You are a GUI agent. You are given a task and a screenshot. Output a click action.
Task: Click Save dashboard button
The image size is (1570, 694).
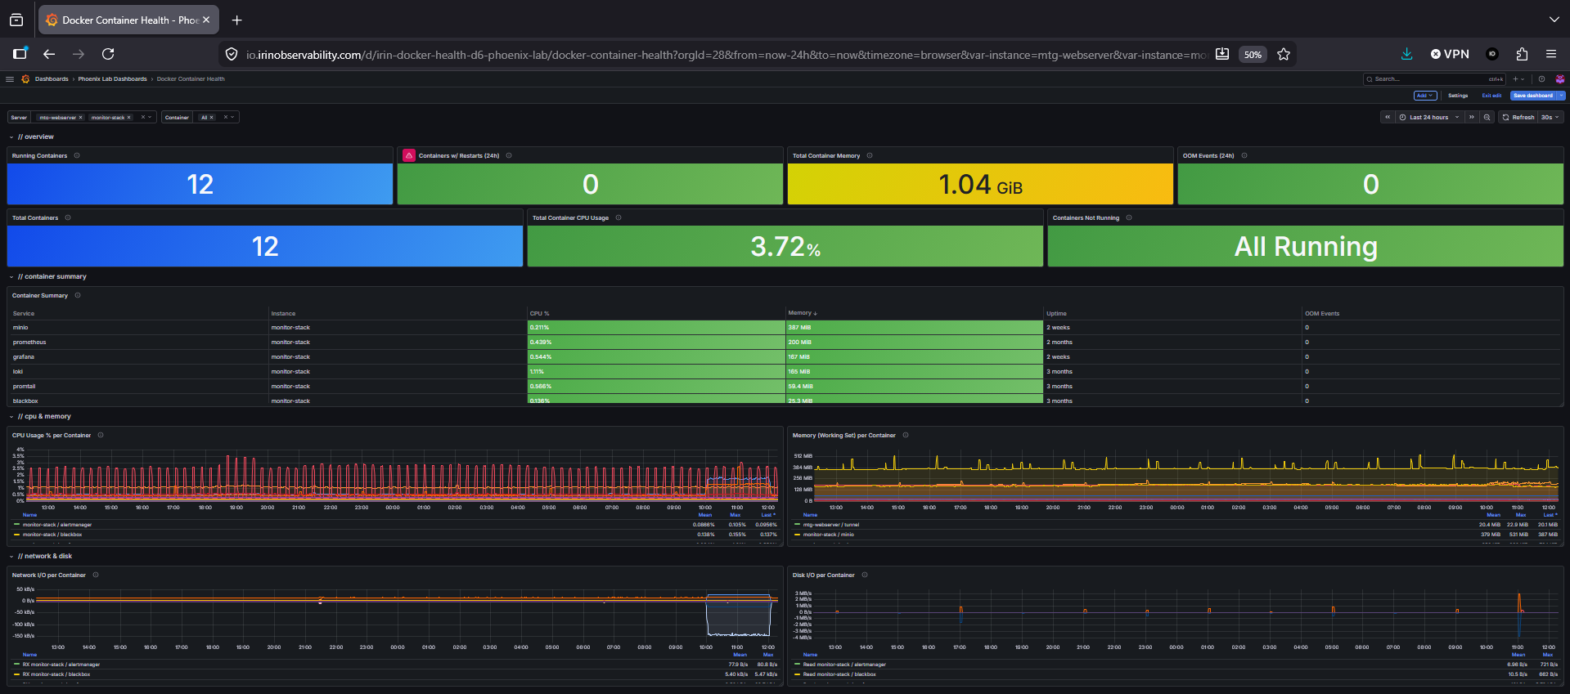[x=1532, y=96]
